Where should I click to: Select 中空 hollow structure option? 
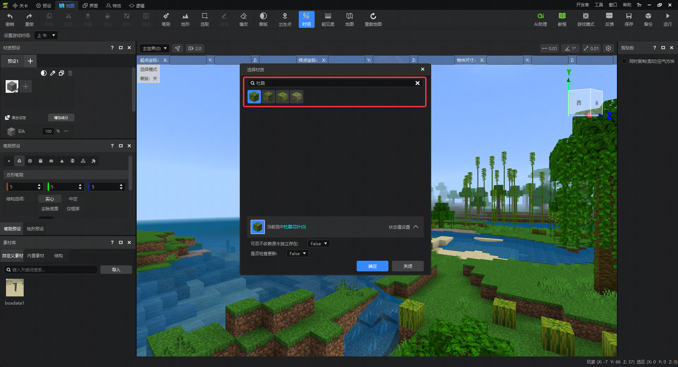coord(73,199)
